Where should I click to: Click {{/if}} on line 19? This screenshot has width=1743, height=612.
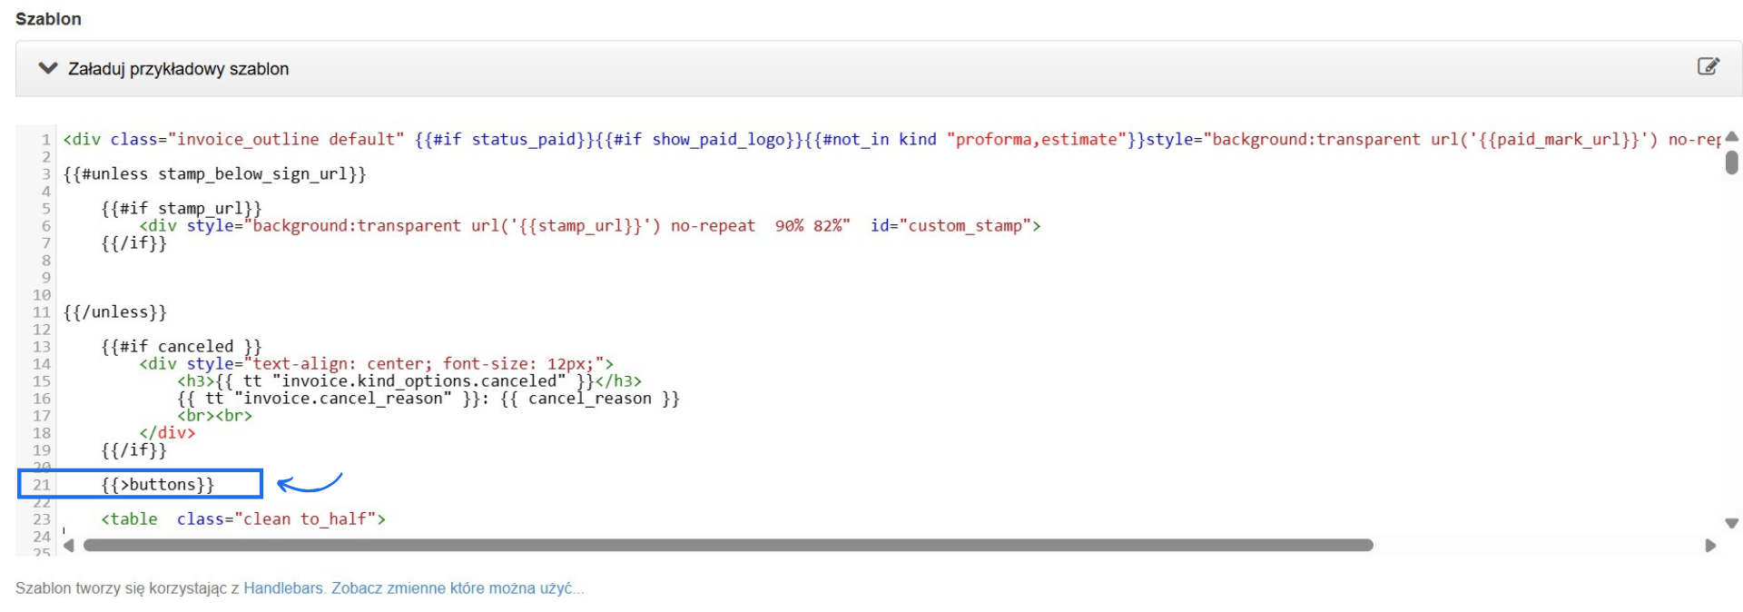tap(134, 450)
